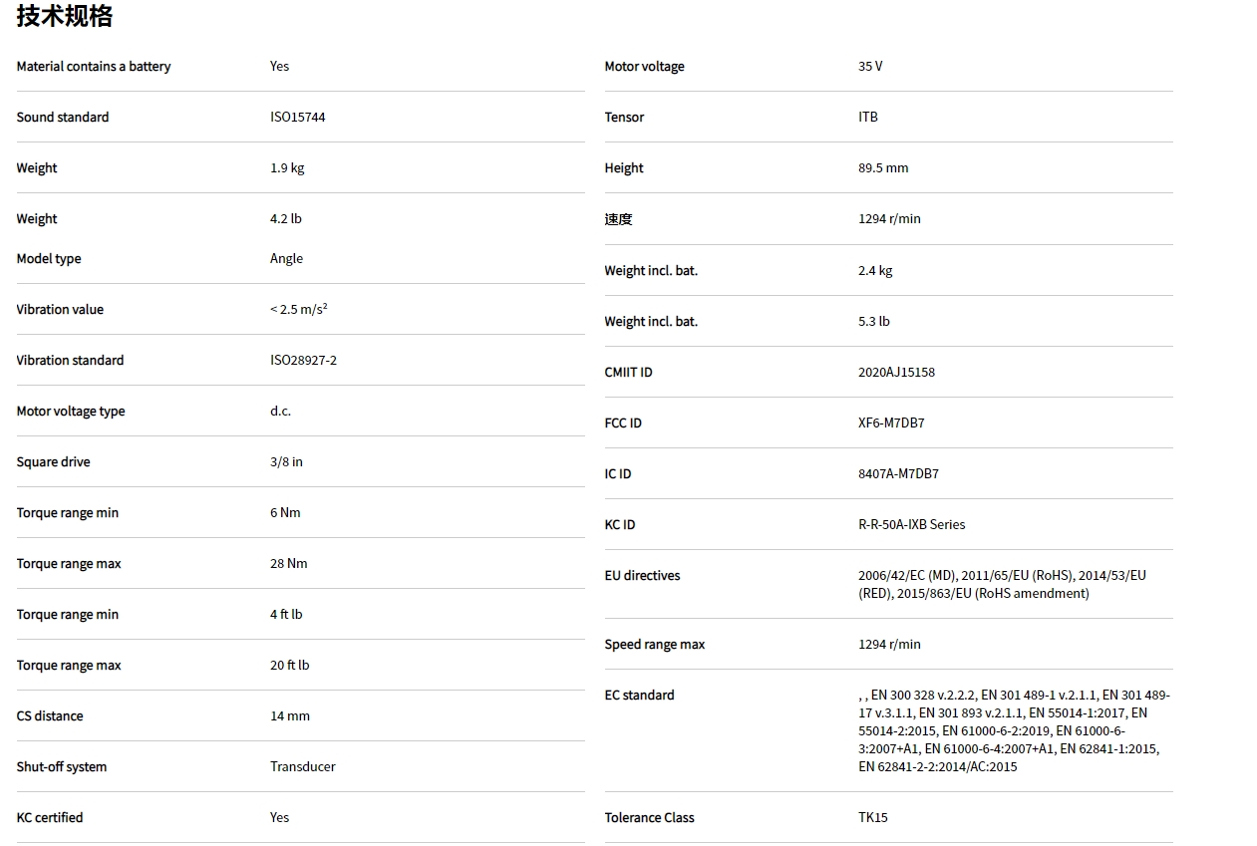
Task: Click the Speed range max label
Action: (x=654, y=645)
